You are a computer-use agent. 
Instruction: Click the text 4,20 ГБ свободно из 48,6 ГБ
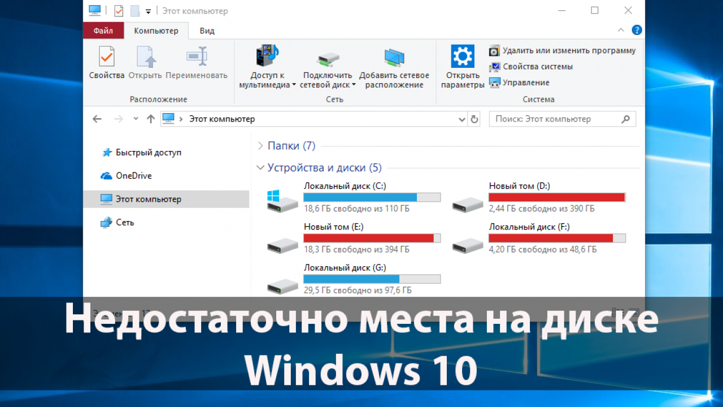543,249
